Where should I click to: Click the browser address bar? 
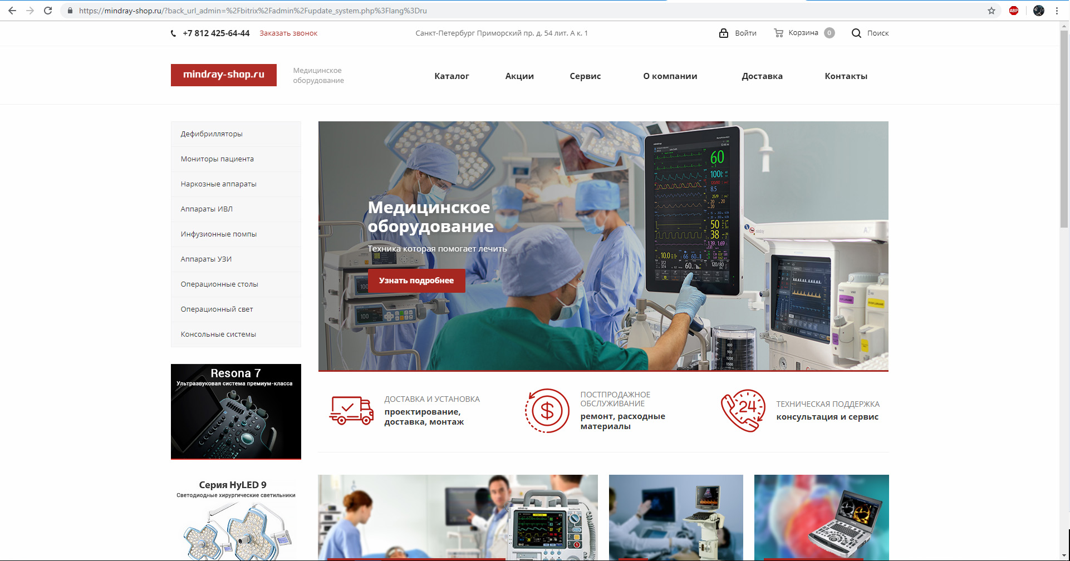[501, 11]
